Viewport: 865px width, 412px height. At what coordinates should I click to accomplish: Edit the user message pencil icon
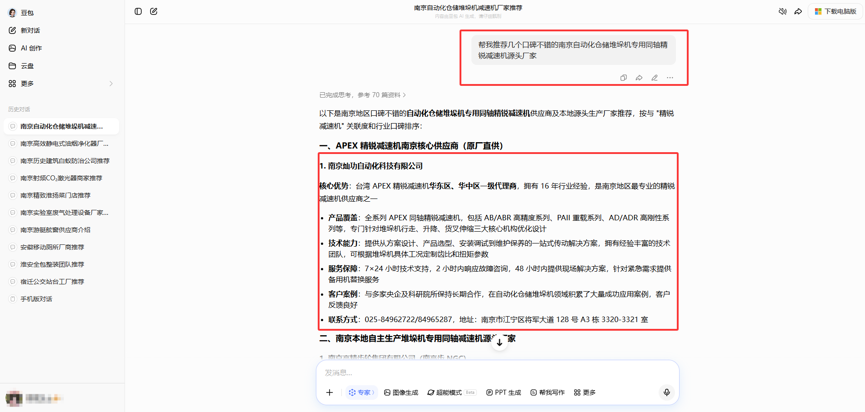pos(655,78)
